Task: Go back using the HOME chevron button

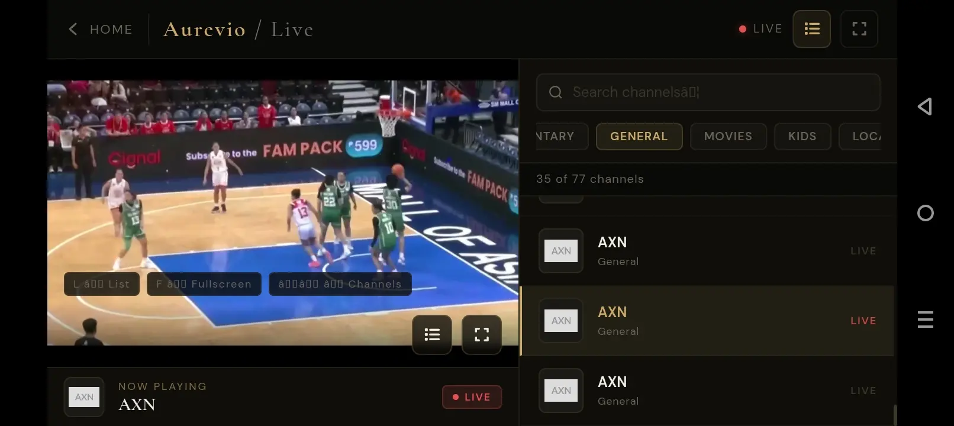Action: [x=100, y=29]
